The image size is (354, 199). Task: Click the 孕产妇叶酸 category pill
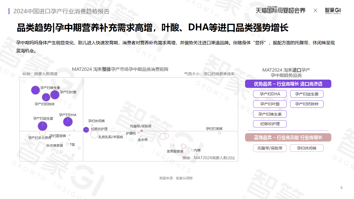pos(270,104)
